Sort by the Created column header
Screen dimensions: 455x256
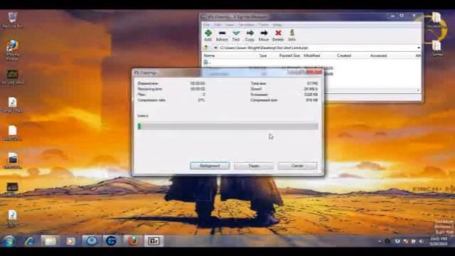tap(344, 55)
